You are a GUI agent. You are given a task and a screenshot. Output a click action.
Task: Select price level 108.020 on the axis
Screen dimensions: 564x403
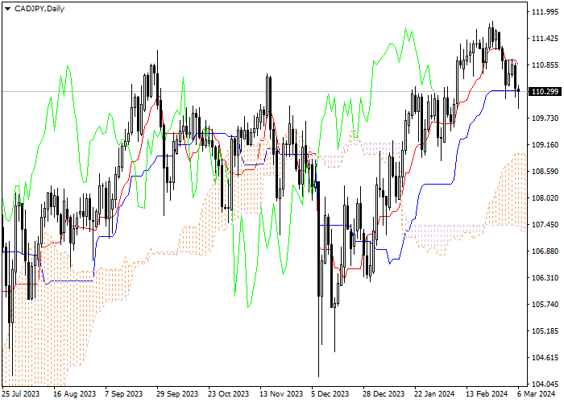(x=545, y=198)
